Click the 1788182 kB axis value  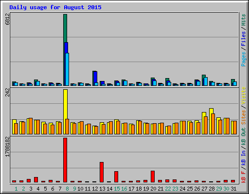pos(7,147)
